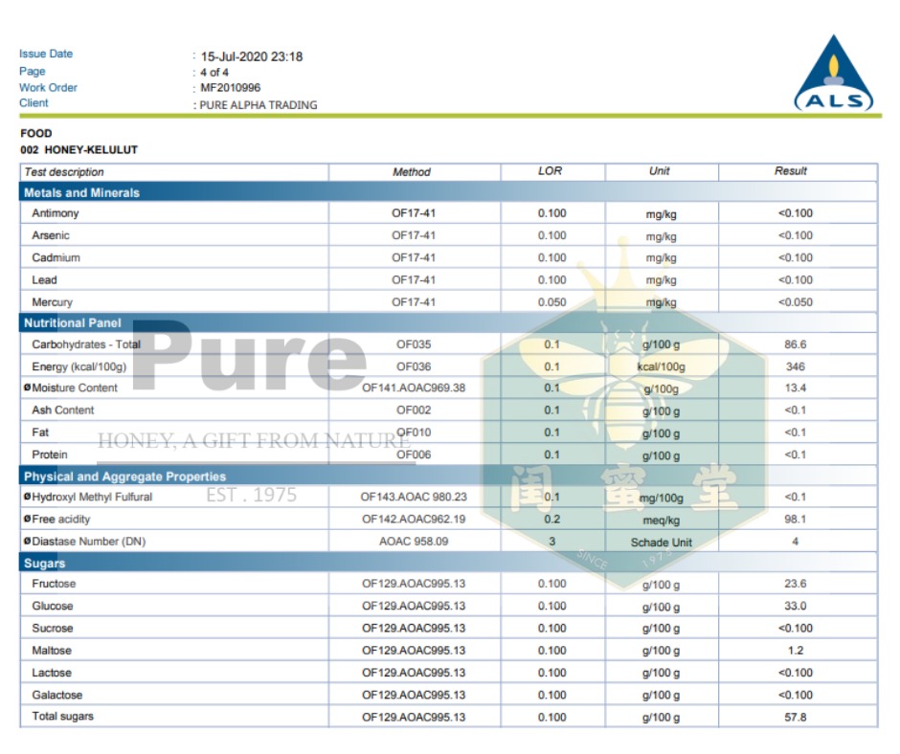This screenshot has height=754, width=900.
Task: Click the meq/kg unit cell
Action: click(x=661, y=521)
